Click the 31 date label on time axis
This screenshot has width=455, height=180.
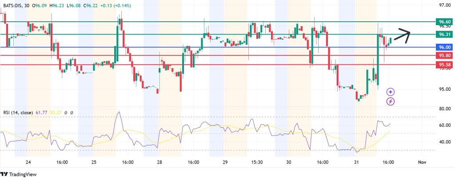tap(356, 162)
